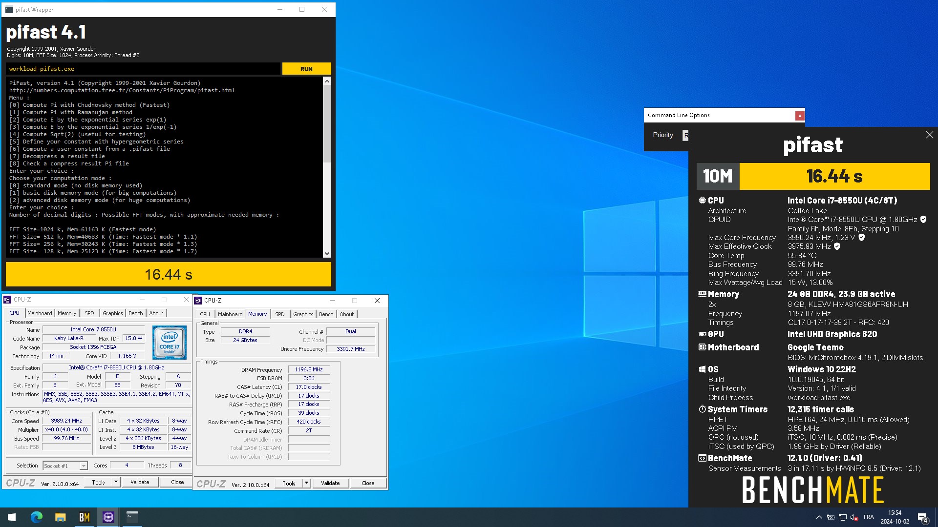This screenshot has width=938, height=527.
Task: Close the BenchMate pifast result panel
Action: (929, 135)
